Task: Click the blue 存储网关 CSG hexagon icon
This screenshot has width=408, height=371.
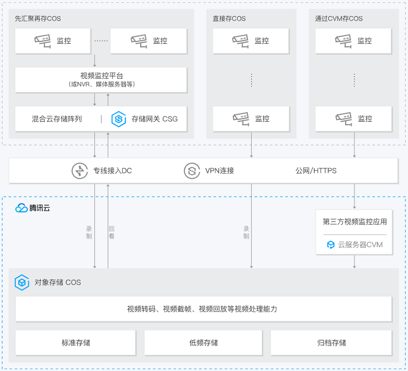Action: [119, 119]
